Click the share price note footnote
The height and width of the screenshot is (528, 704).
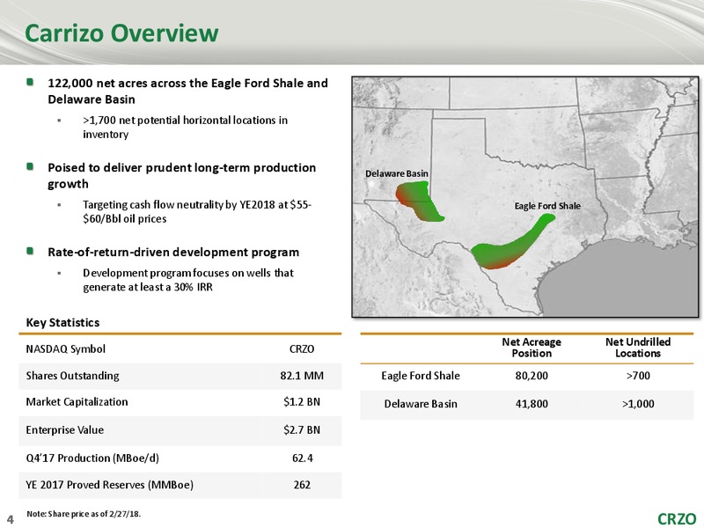(84, 514)
